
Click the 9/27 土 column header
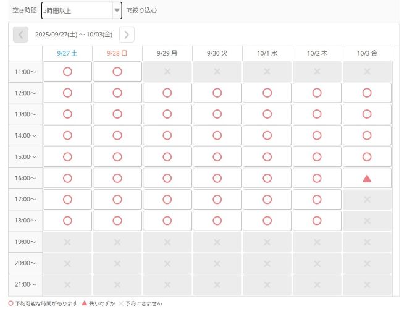point(67,53)
